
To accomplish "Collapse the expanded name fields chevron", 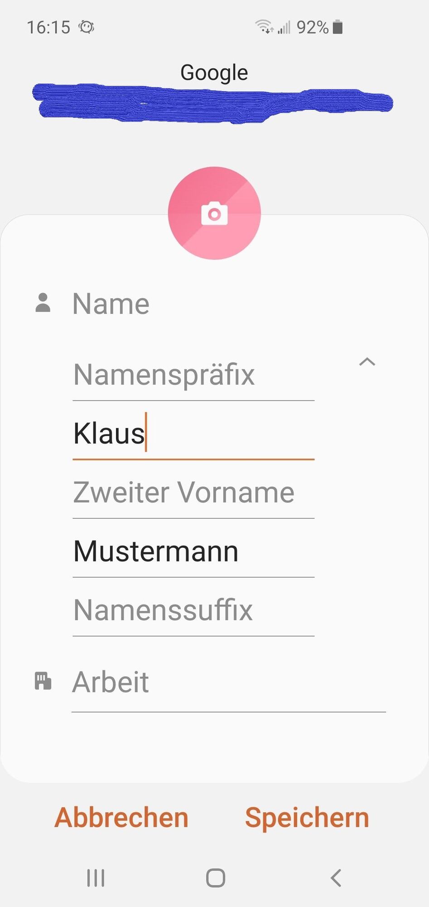I will 367,362.
